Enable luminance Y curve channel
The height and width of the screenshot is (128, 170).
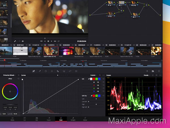pyautogui.click(x=91, y=79)
